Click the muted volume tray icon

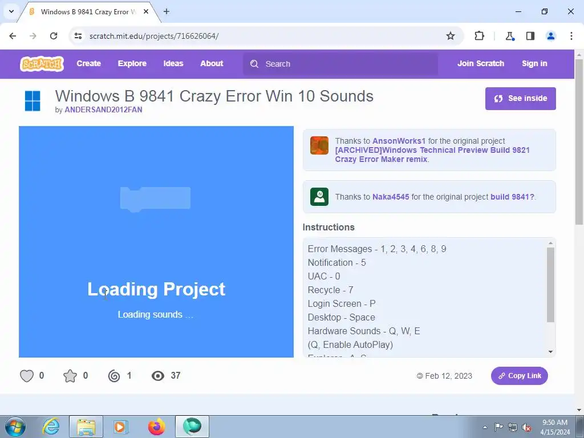point(526,427)
